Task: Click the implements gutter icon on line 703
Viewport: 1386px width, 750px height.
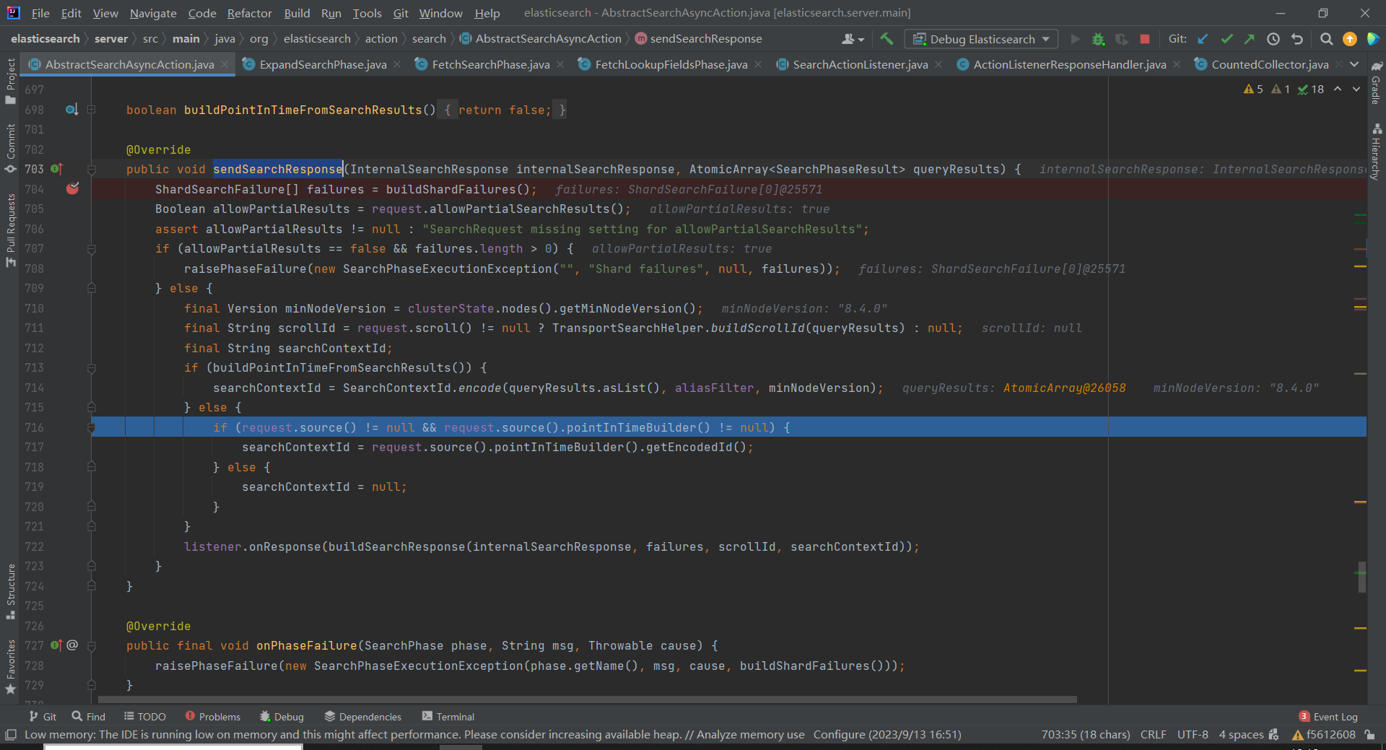Action: pyautogui.click(x=56, y=169)
